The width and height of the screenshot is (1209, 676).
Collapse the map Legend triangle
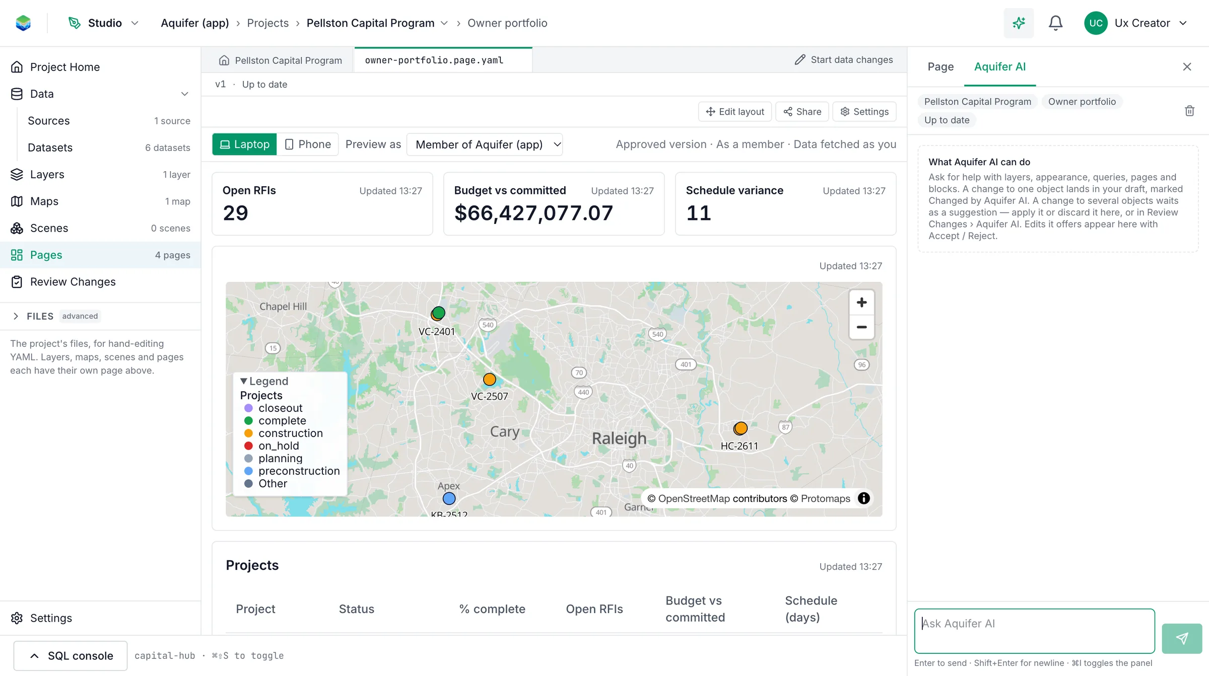coord(244,381)
